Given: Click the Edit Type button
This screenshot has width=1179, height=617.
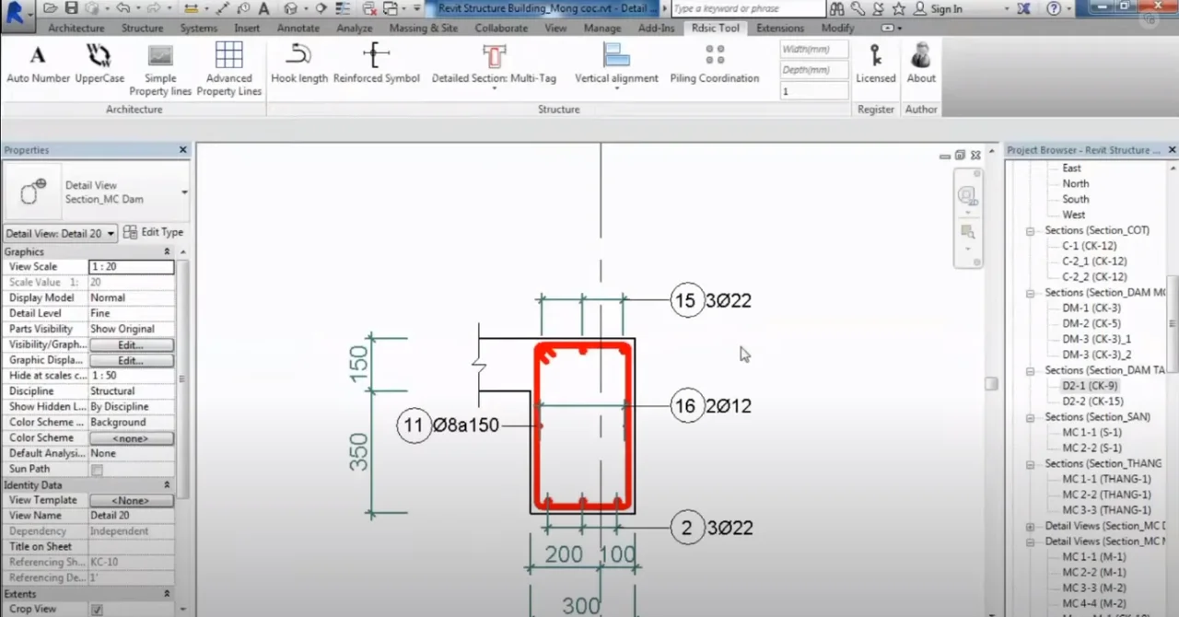Looking at the screenshot, I should pyautogui.click(x=154, y=232).
